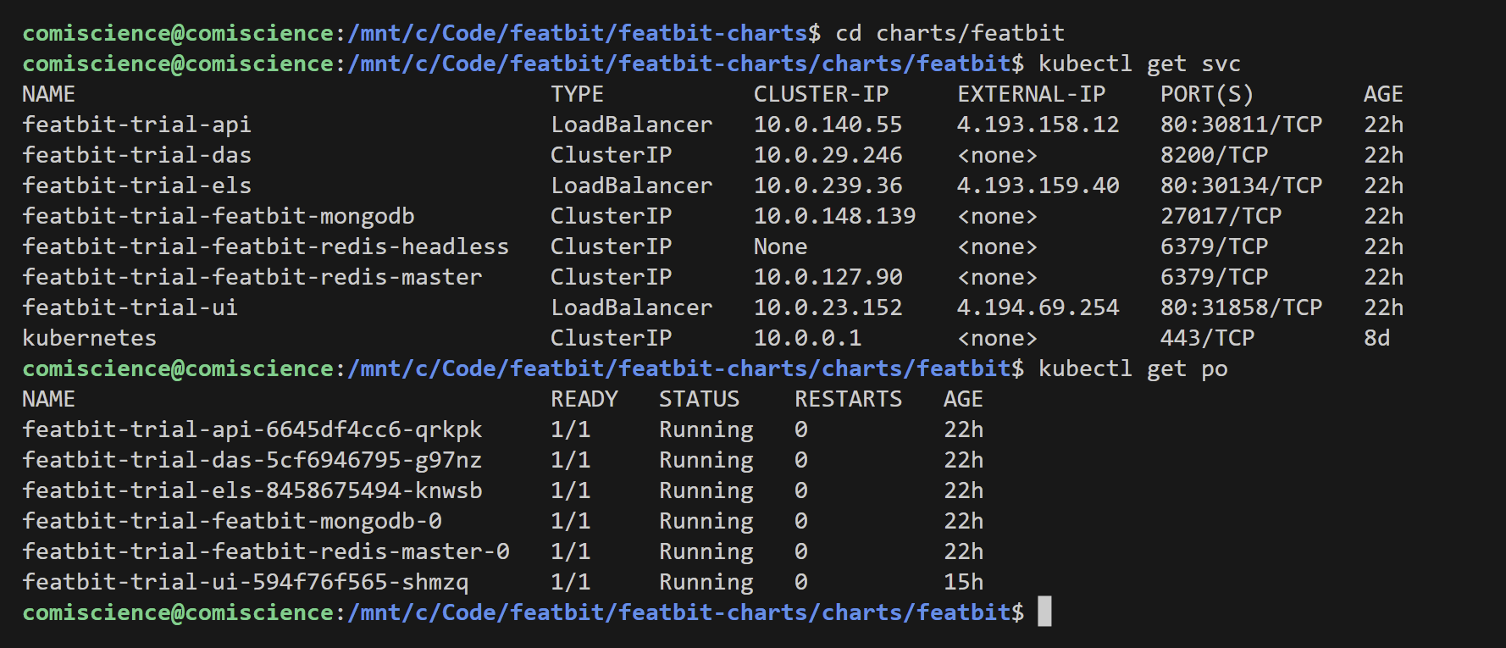The image size is (1506, 648).
Task: Select pod featbit-trial-ui-594f76f565-shmzq
Action: coord(246,582)
